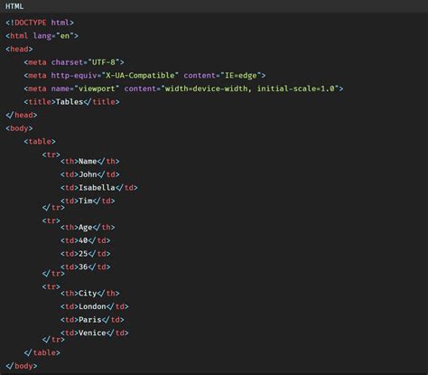Click the DOCTYPE html declaration line
The height and width of the screenshot is (375, 428).
pyautogui.click(x=40, y=23)
